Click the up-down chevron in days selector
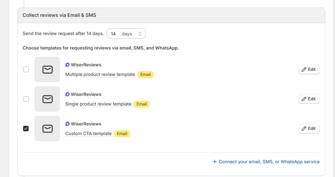335x177 pixels. 140,34
